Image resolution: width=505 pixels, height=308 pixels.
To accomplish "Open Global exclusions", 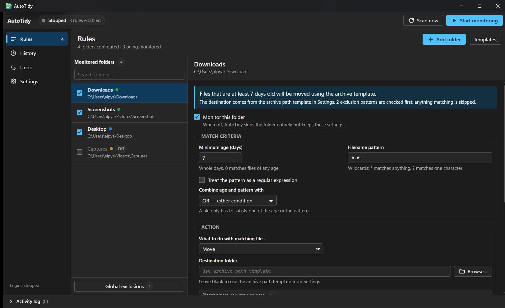I will (129, 286).
